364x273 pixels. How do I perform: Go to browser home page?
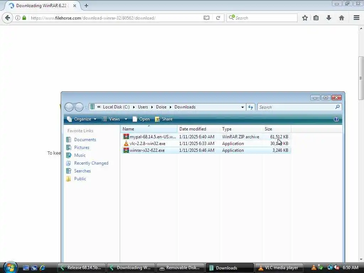coord(342,18)
